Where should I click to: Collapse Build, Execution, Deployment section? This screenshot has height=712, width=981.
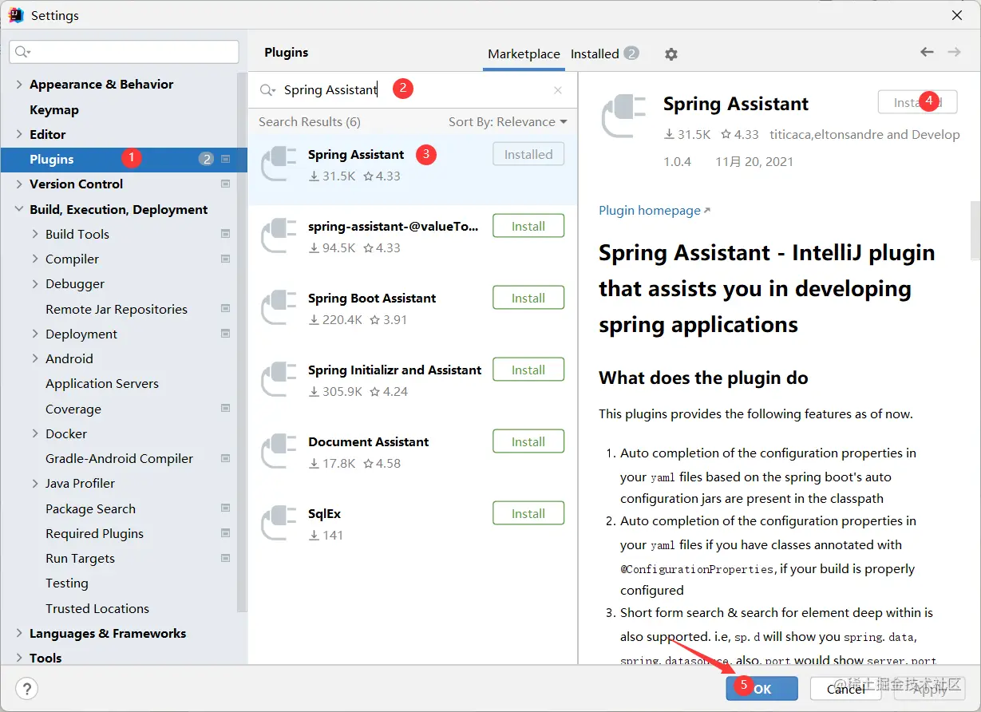tap(19, 209)
